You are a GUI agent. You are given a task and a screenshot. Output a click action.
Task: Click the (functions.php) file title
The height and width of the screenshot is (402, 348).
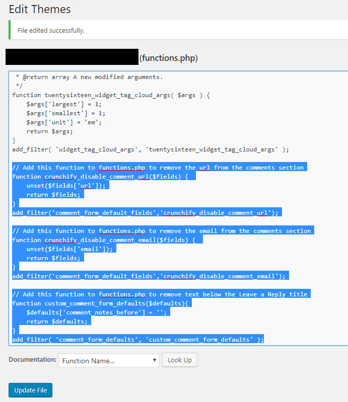pos(168,58)
